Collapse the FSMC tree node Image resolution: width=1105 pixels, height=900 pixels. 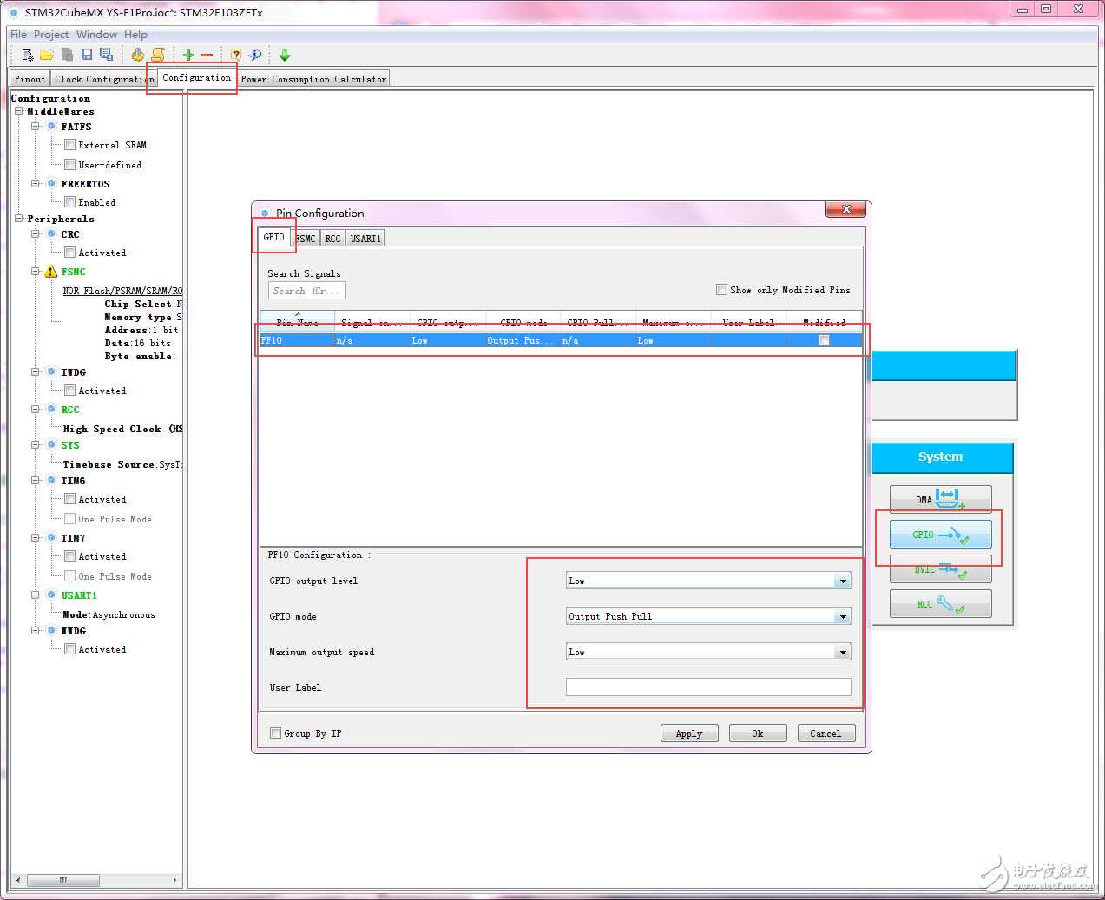(36, 272)
